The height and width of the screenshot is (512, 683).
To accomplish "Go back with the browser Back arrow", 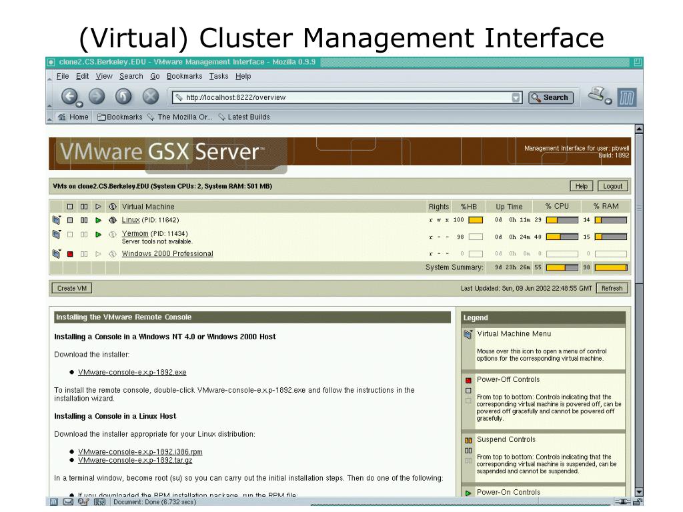I will pos(69,96).
